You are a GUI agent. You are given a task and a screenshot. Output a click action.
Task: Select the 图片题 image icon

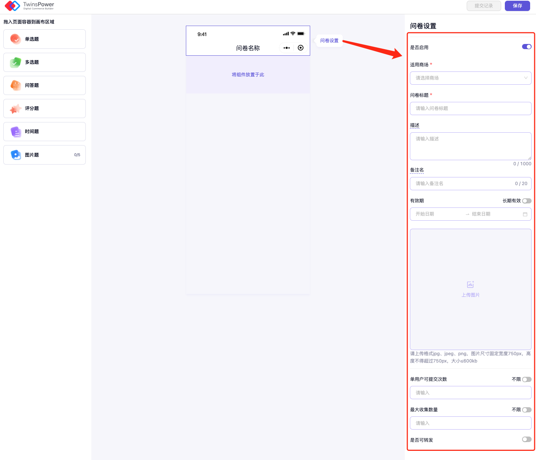coord(15,155)
